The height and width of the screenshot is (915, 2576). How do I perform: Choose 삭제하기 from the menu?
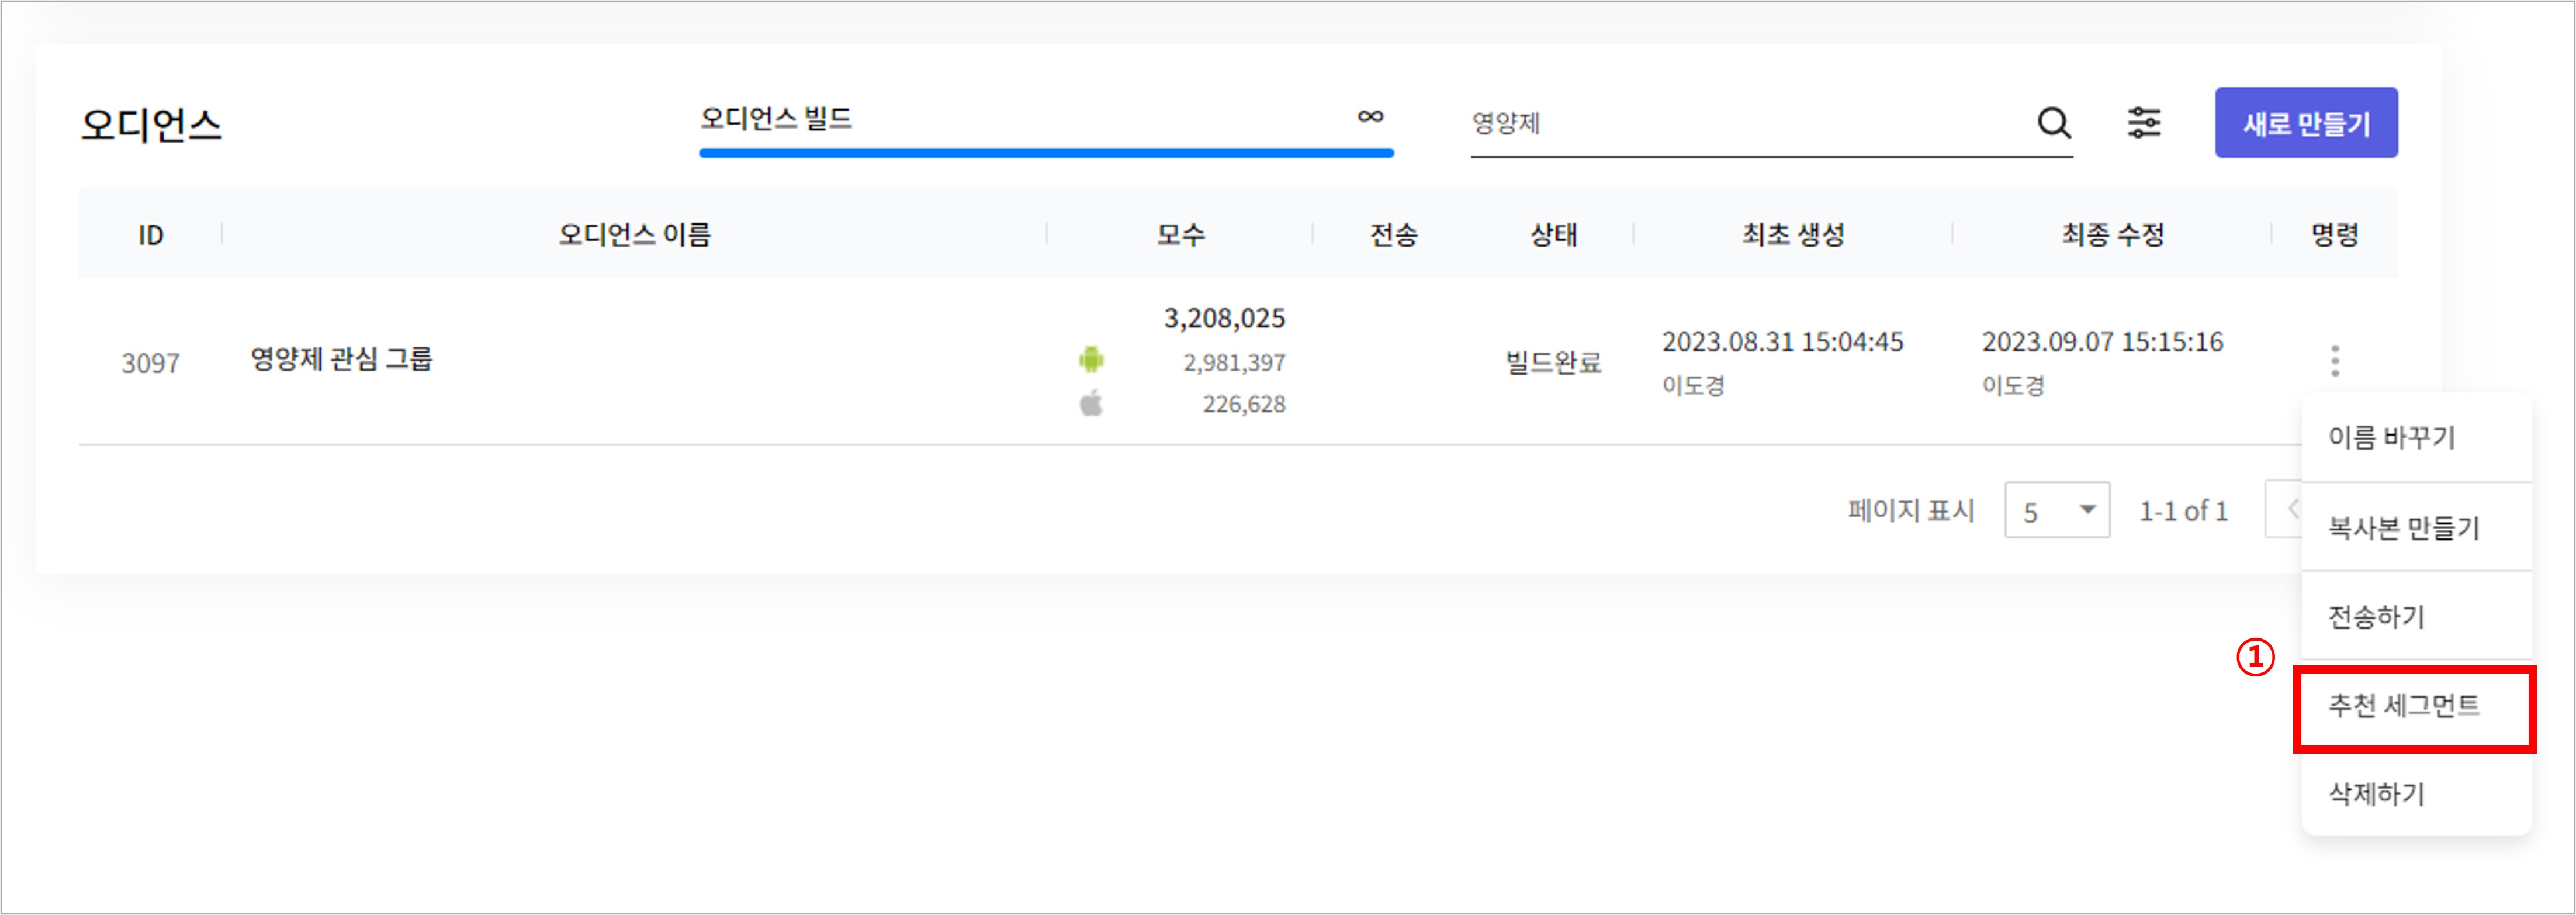click(x=2376, y=794)
